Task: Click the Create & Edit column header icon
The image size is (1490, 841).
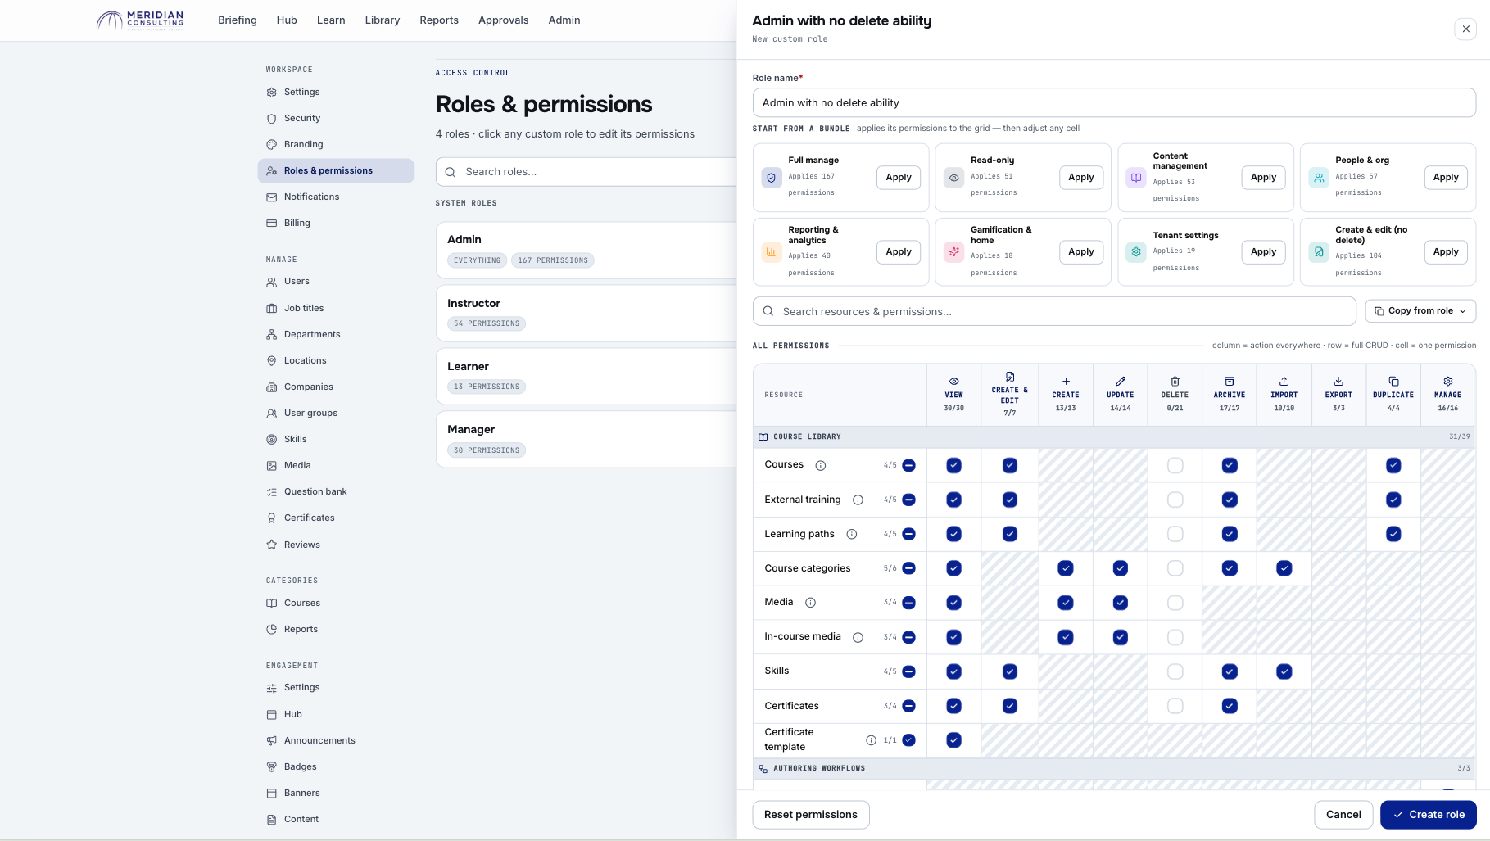Action: [1009, 377]
